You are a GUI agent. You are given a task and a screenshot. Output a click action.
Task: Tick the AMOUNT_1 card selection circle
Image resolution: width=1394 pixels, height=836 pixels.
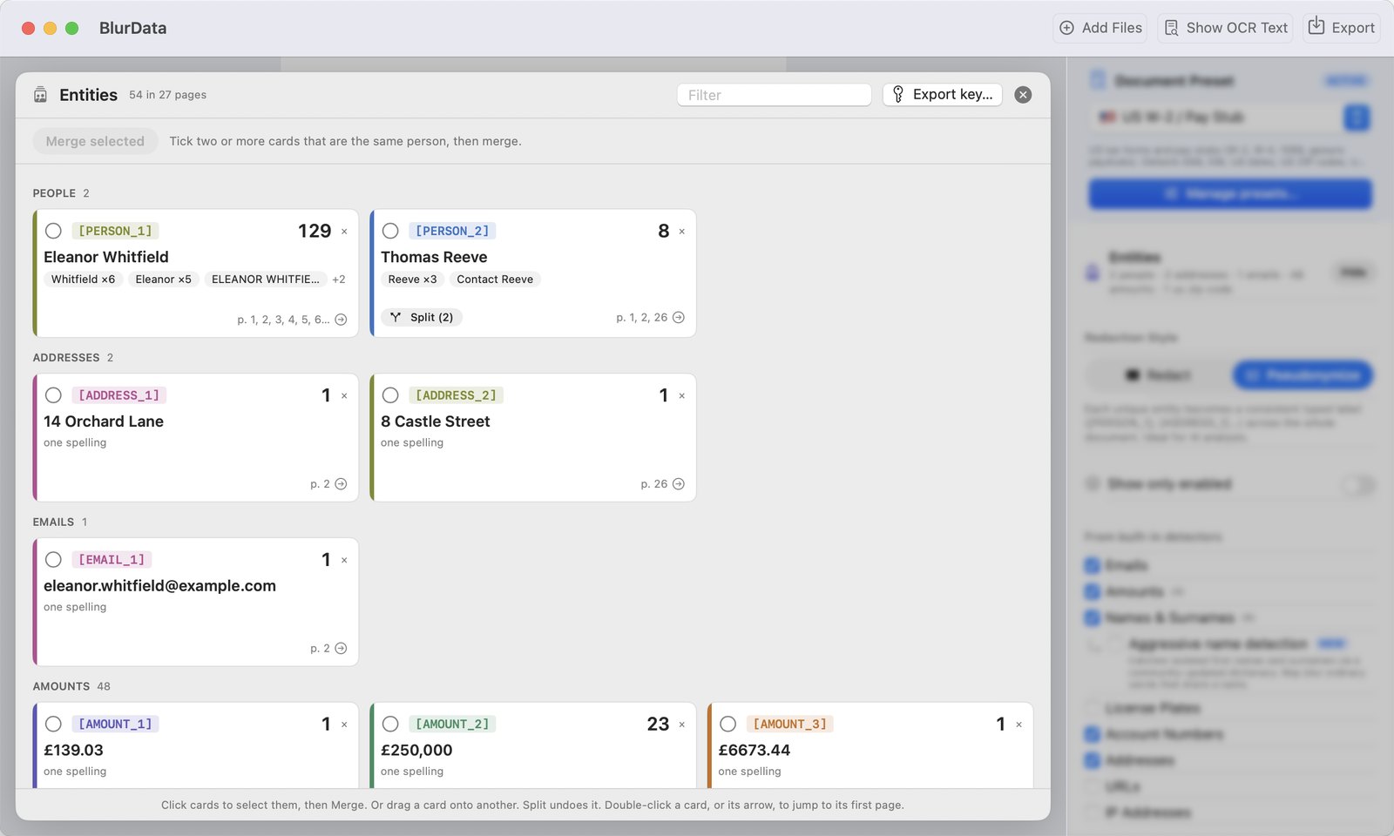click(53, 725)
